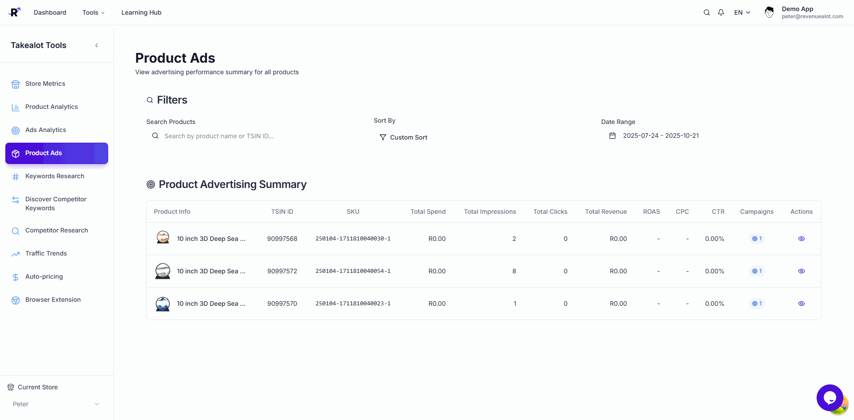
Task: Click the Store Metrics shop icon
Action: click(16, 84)
